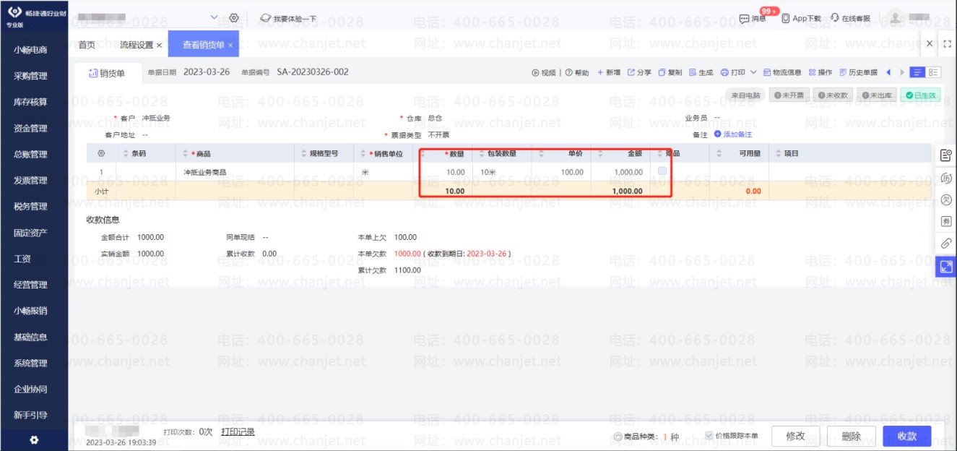Image resolution: width=957 pixels, height=451 pixels.
Task: Switch to the compact list view toggle
Action: pyautogui.click(x=918, y=72)
